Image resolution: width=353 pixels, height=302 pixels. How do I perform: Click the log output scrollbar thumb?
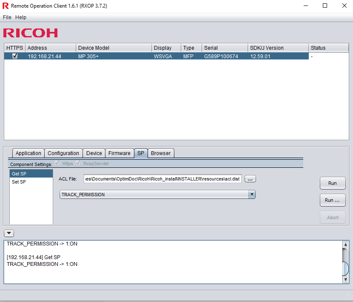point(346,268)
